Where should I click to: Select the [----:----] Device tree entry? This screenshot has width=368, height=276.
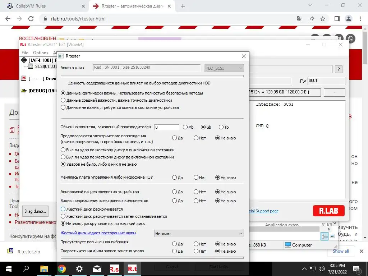(x=39, y=79)
